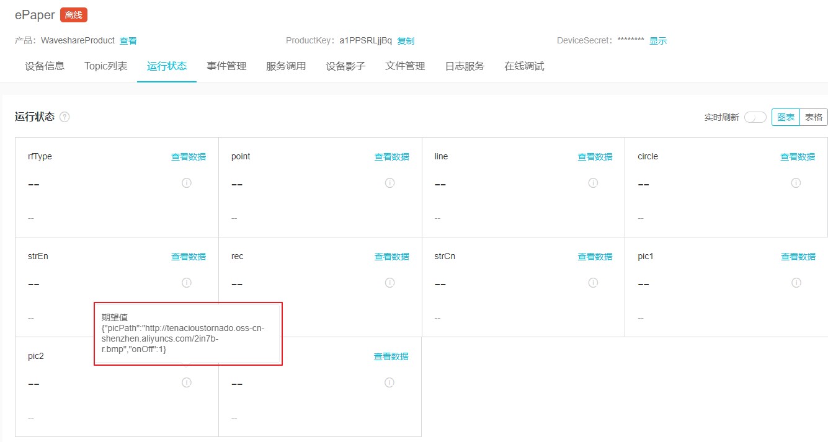The height and width of the screenshot is (442, 828).
Task: Click the info icon in the pic2 card
Action: [x=187, y=382]
